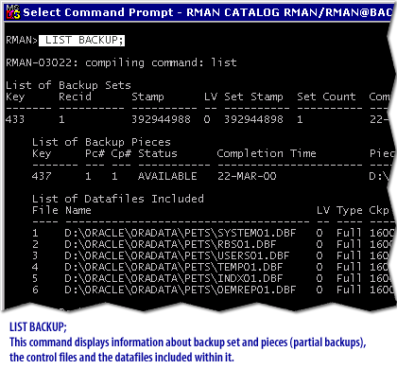Click the Recid column header

pyautogui.click(x=75, y=97)
